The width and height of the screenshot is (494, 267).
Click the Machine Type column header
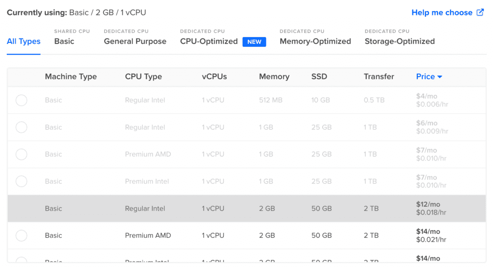click(71, 77)
